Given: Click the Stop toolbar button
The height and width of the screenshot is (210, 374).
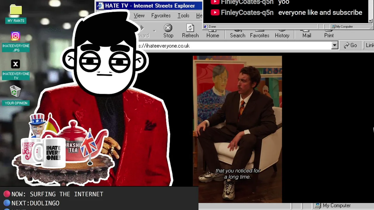Looking at the screenshot, I should (168, 31).
